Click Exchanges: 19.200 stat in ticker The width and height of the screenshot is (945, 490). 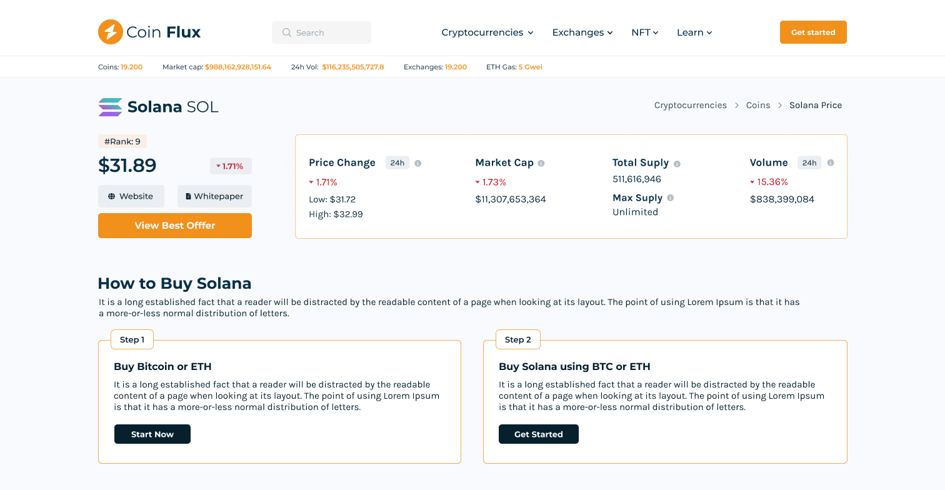(435, 67)
